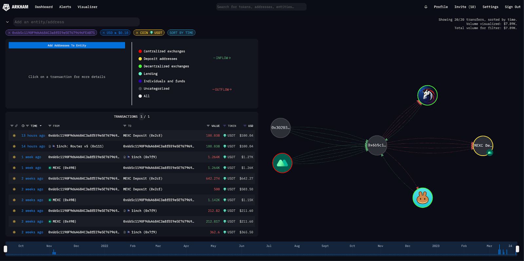
Task: Open the USD column filter icon
Action: pos(245,126)
